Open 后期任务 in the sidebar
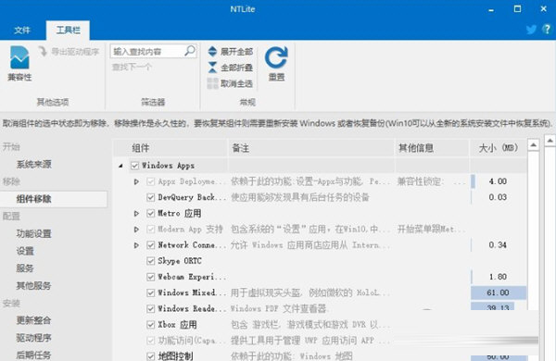This screenshot has height=361, width=556. 34,355
